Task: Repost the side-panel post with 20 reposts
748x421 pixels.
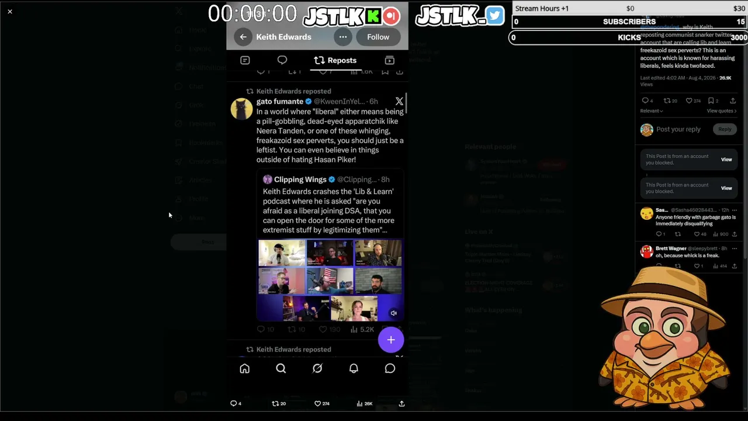Action: tap(670, 101)
